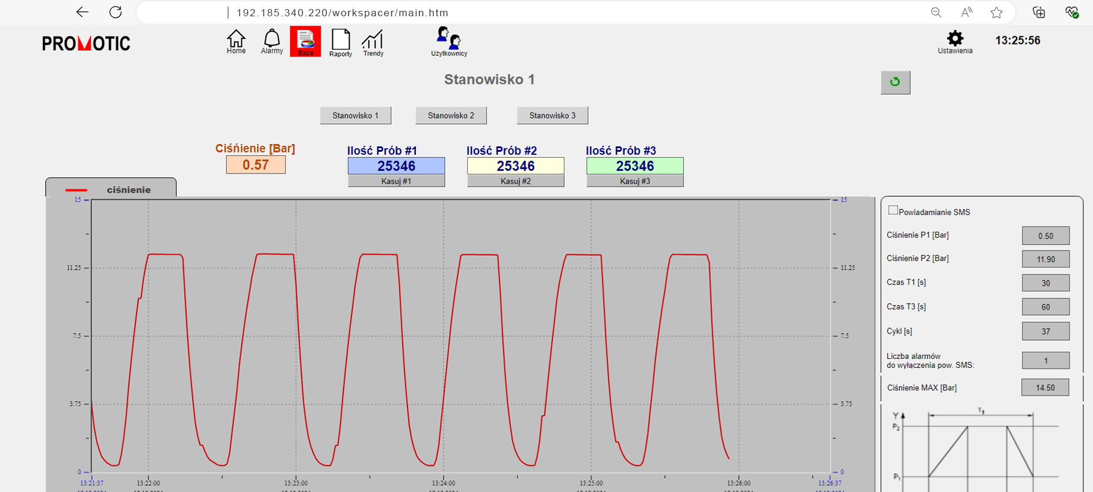Viewport: 1093px width, 492px height.
Task: Click the PROMOTIC logo
Action: (x=86, y=43)
